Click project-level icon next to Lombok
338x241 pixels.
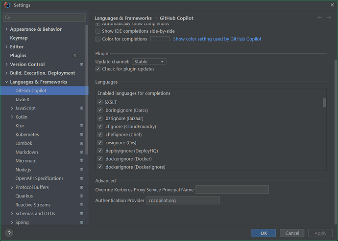81,143
